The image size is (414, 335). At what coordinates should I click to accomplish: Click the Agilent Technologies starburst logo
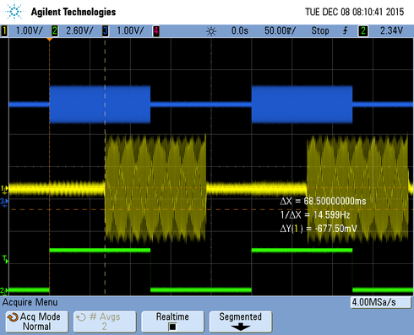click(x=14, y=11)
